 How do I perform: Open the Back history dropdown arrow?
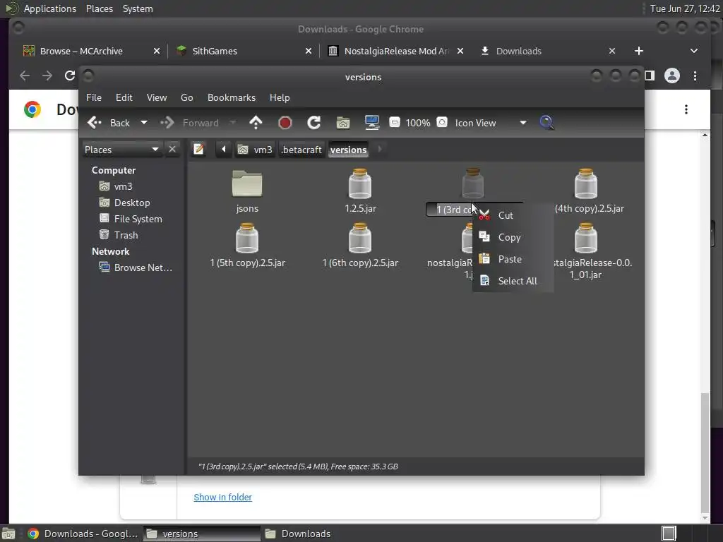[x=144, y=123]
